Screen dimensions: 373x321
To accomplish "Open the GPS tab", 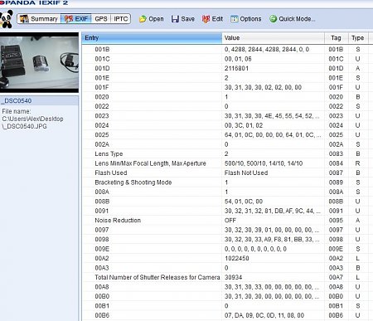I will (101, 19).
